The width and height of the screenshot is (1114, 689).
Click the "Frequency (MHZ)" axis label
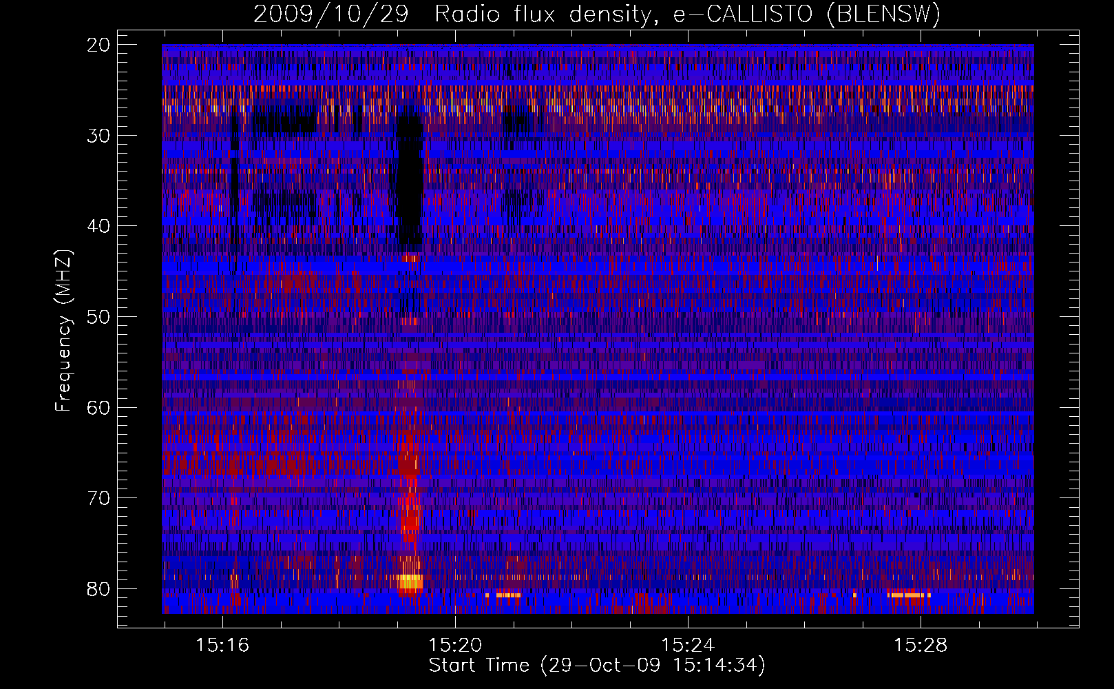point(63,331)
